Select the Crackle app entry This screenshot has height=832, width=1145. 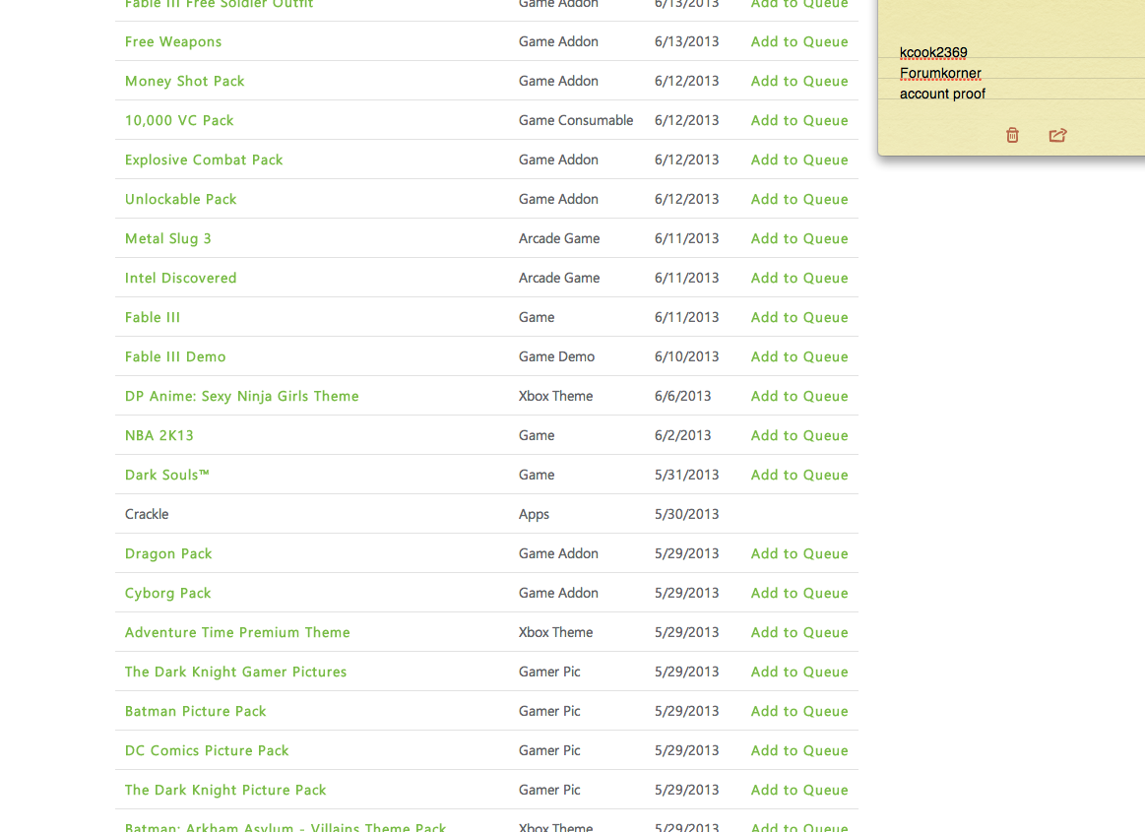[147, 514]
